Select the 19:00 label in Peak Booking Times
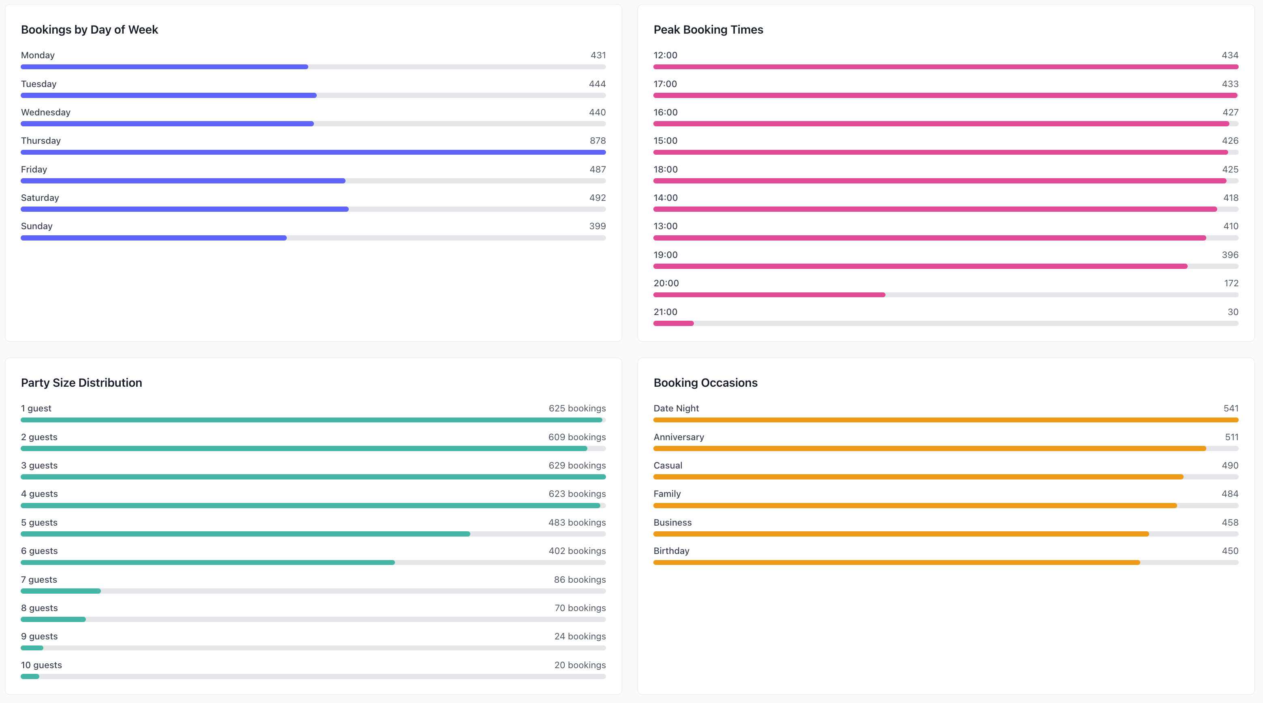 click(x=666, y=254)
